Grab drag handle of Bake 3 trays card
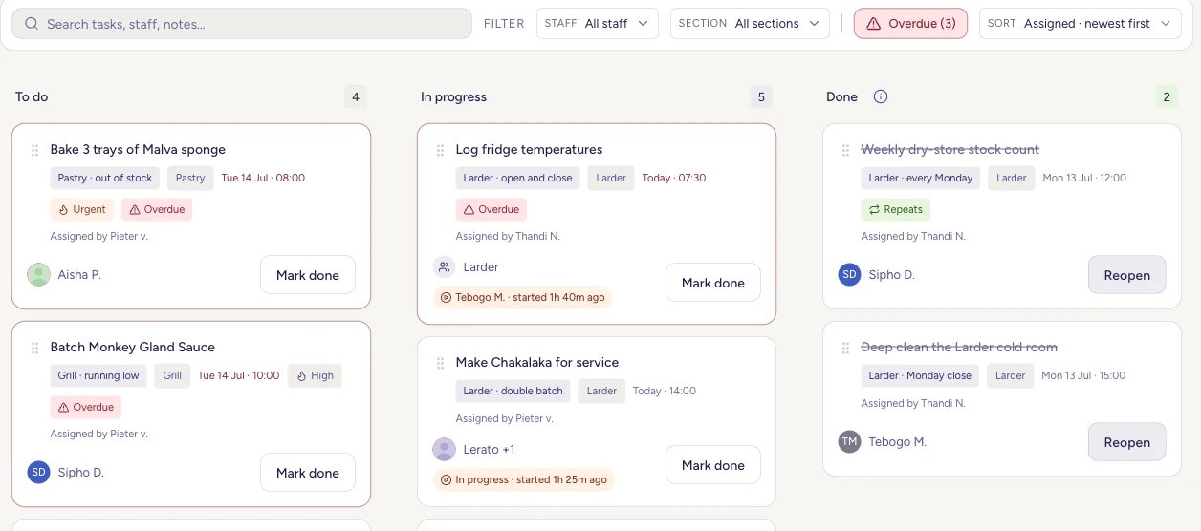The height and width of the screenshot is (531, 1201). pos(35,150)
